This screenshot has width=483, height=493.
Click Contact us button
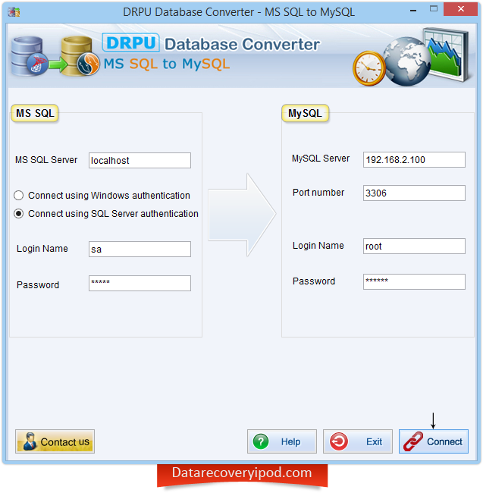coord(55,441)
